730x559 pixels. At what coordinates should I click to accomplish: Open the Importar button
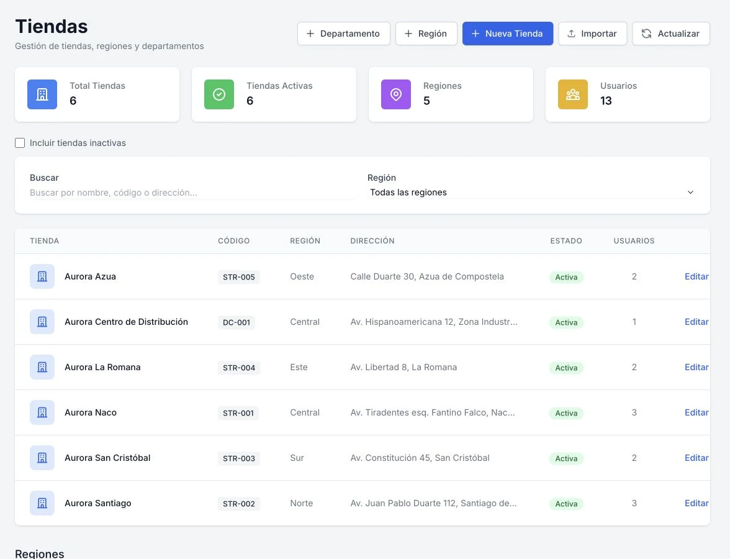tap(593, 34)
